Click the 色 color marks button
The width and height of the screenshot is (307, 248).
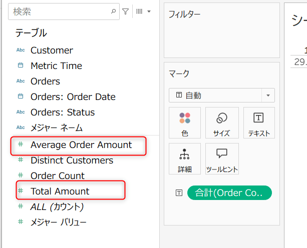(185, 122)
